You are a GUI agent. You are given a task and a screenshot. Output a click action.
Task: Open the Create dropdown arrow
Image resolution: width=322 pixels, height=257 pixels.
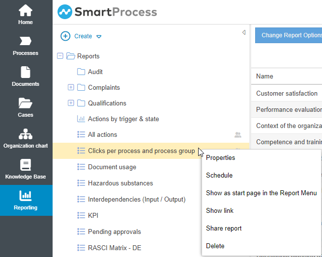[99, 36]
